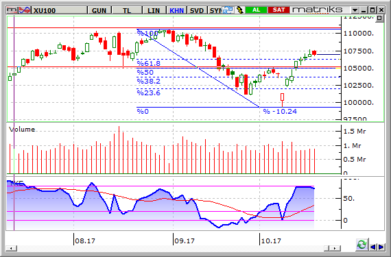Click the horizontal scrollbar left arrow
391x257 pixels.
(x=11, y=248)
